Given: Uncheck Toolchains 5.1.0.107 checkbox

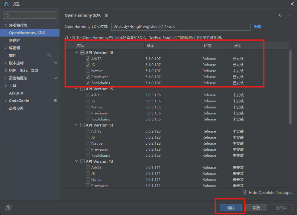Looking at the screenshot, I should [88, 83].
